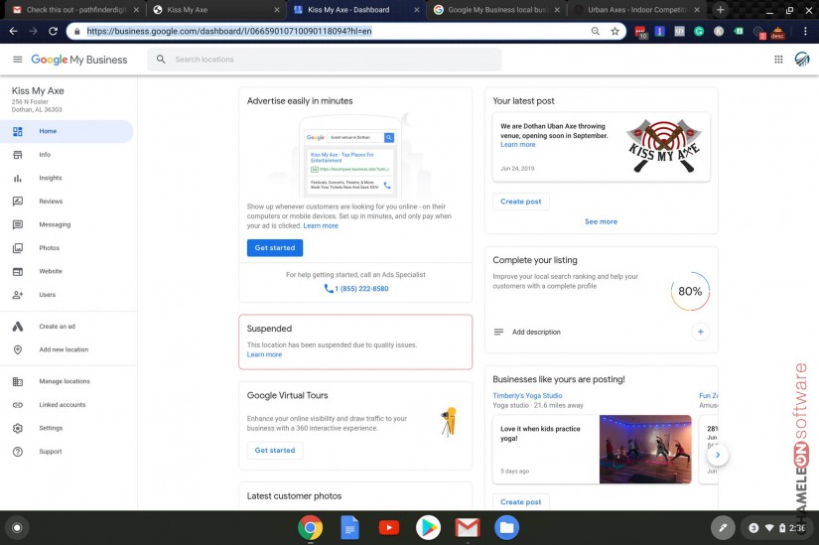This screenshot has width=819, height=545.
Task: Open Google Docs from the shelf
Action: (x=349, y=528)
